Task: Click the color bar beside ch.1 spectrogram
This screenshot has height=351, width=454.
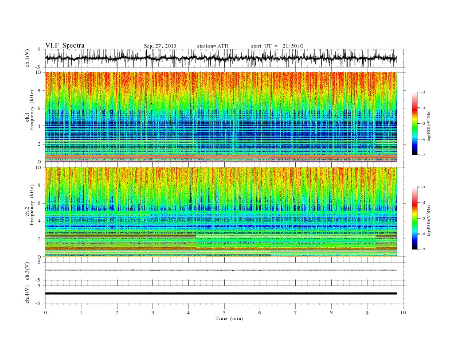Action: pos(414,123)
